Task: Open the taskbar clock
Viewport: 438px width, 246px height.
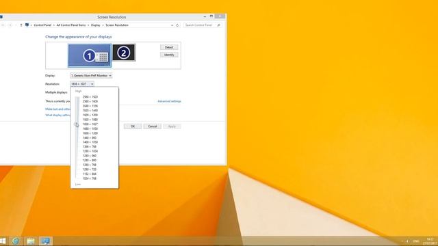Action: click(430, 241)
